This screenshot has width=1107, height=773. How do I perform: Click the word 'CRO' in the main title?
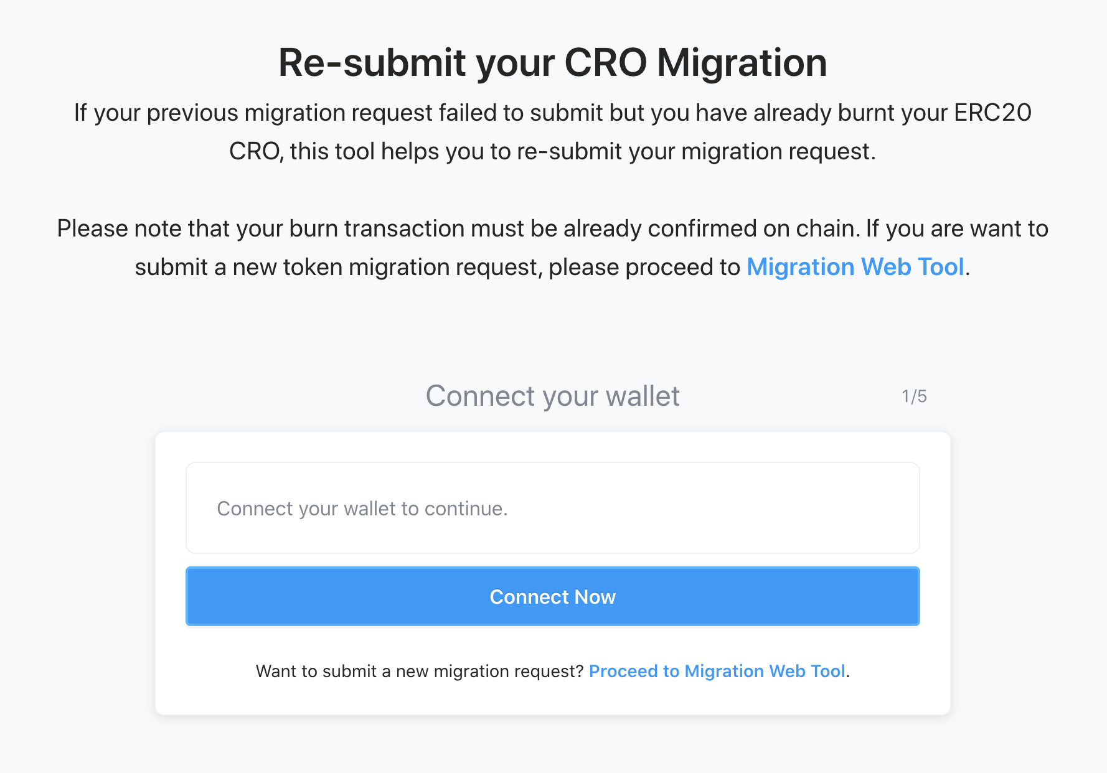[605, 63]
